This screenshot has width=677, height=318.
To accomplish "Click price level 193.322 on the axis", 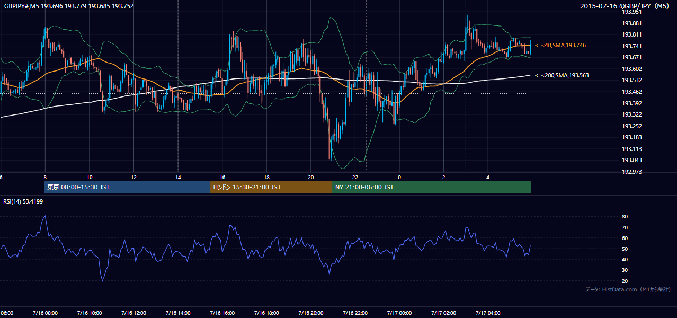I will (632, 114).
